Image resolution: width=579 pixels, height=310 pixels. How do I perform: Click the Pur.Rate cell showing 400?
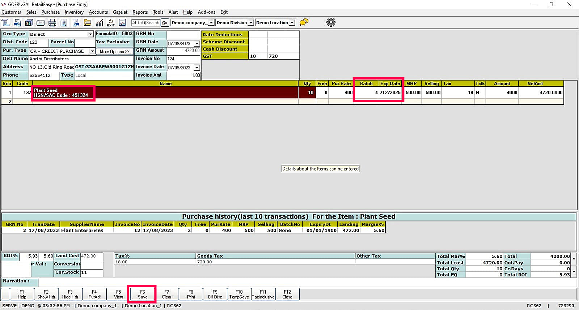coord(341,92)
